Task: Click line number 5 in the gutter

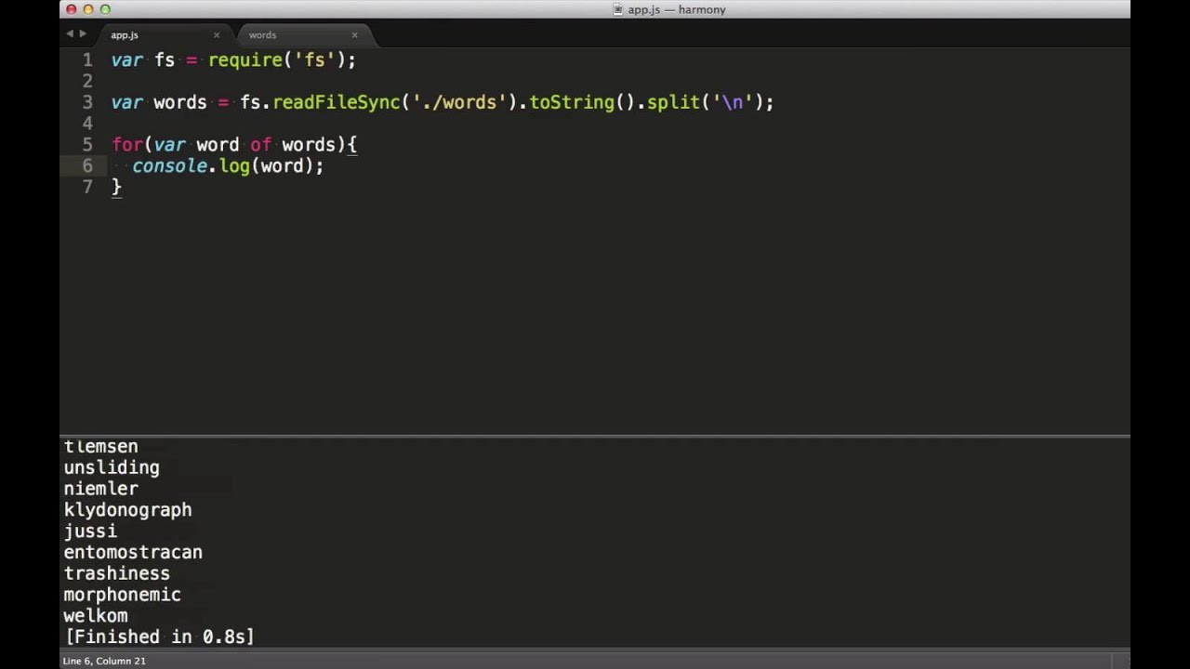Action: 87,145
